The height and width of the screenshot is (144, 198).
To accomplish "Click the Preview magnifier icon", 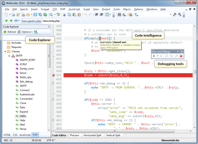I will click(51, 15).
